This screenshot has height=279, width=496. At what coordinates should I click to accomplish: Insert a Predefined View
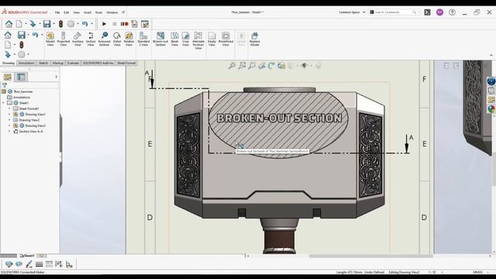pyautogui.click(x=226, y=40)
